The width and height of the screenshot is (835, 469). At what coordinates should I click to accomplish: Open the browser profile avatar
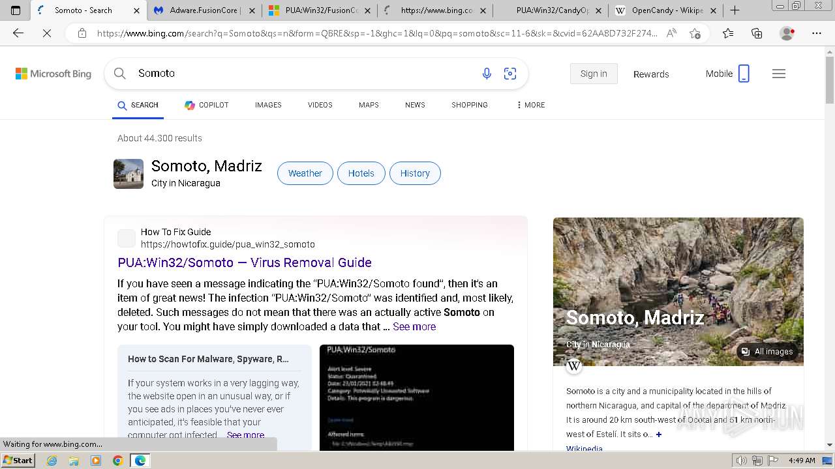(x=787, y=33)
